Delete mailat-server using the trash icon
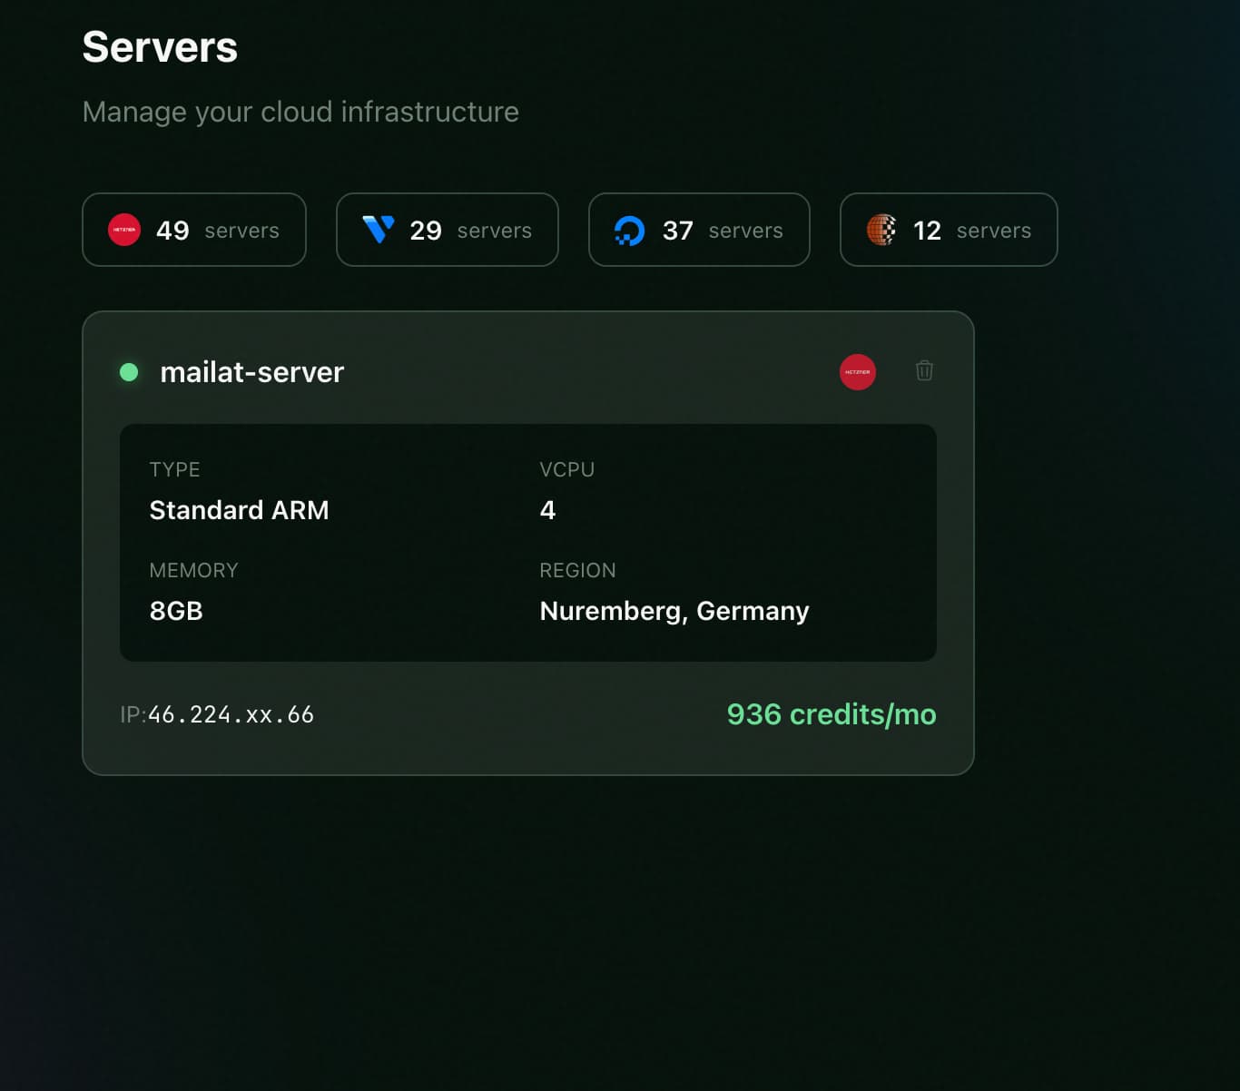 pos(924,370)
